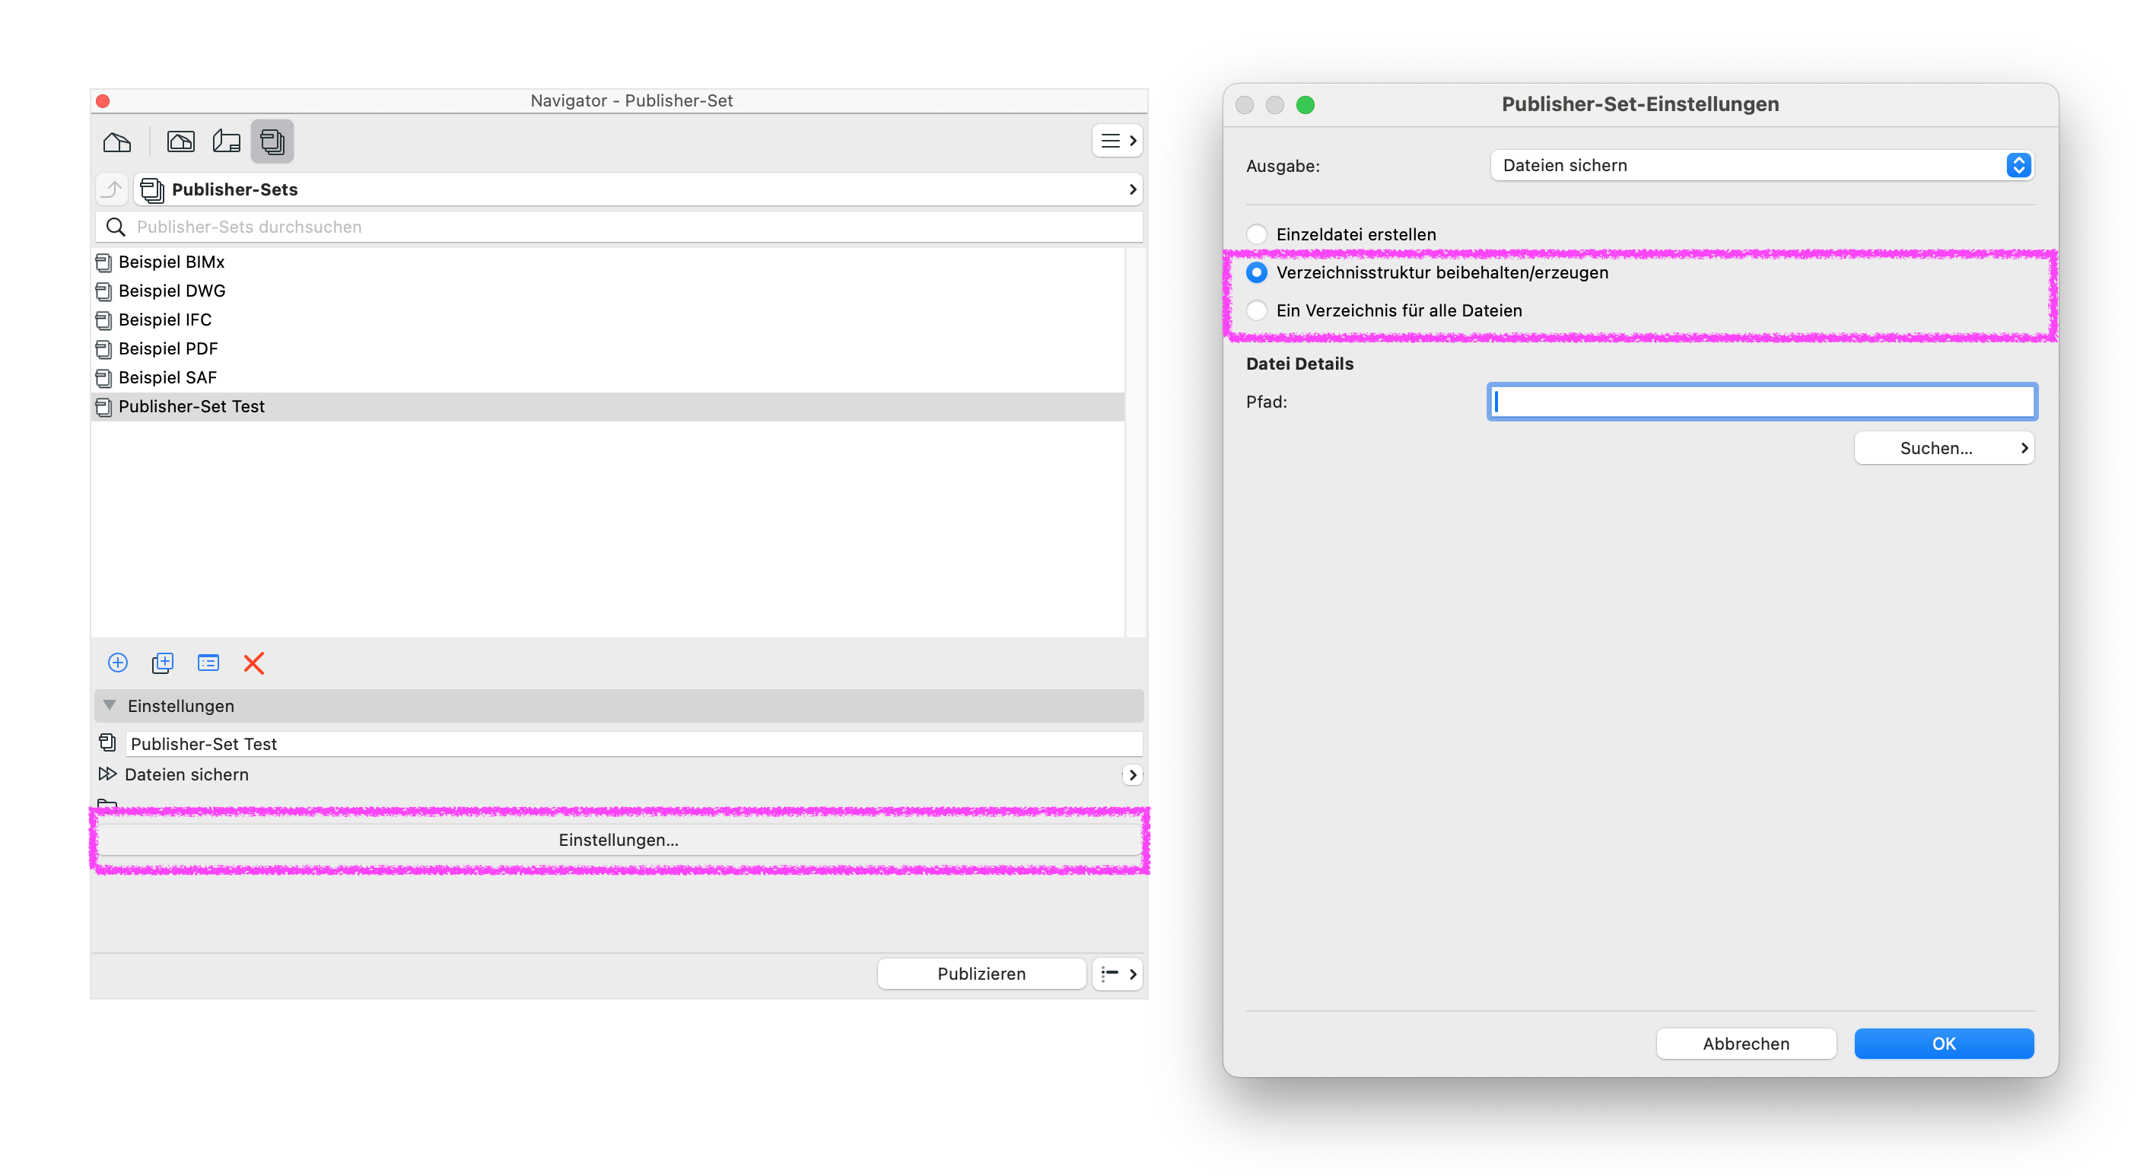Screen dimensions: 2150x1176
Task: Select the Publisher-Sets icon in toolbar
Action: [272, 141]
